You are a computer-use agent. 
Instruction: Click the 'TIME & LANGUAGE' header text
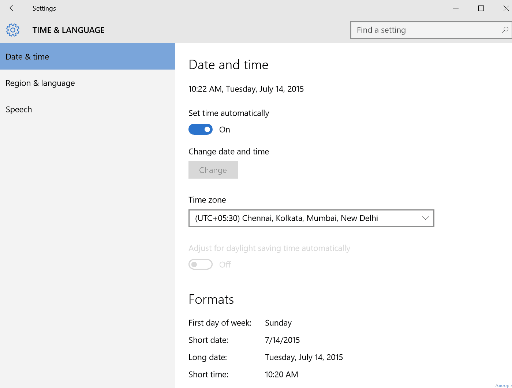click(x=68, y=30)
